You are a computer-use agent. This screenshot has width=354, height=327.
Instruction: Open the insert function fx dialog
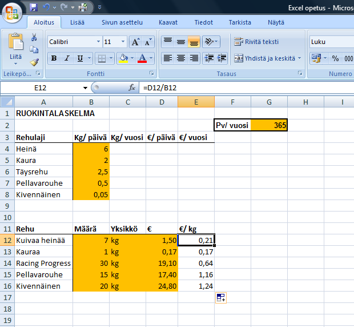click(x=132, y=87)
